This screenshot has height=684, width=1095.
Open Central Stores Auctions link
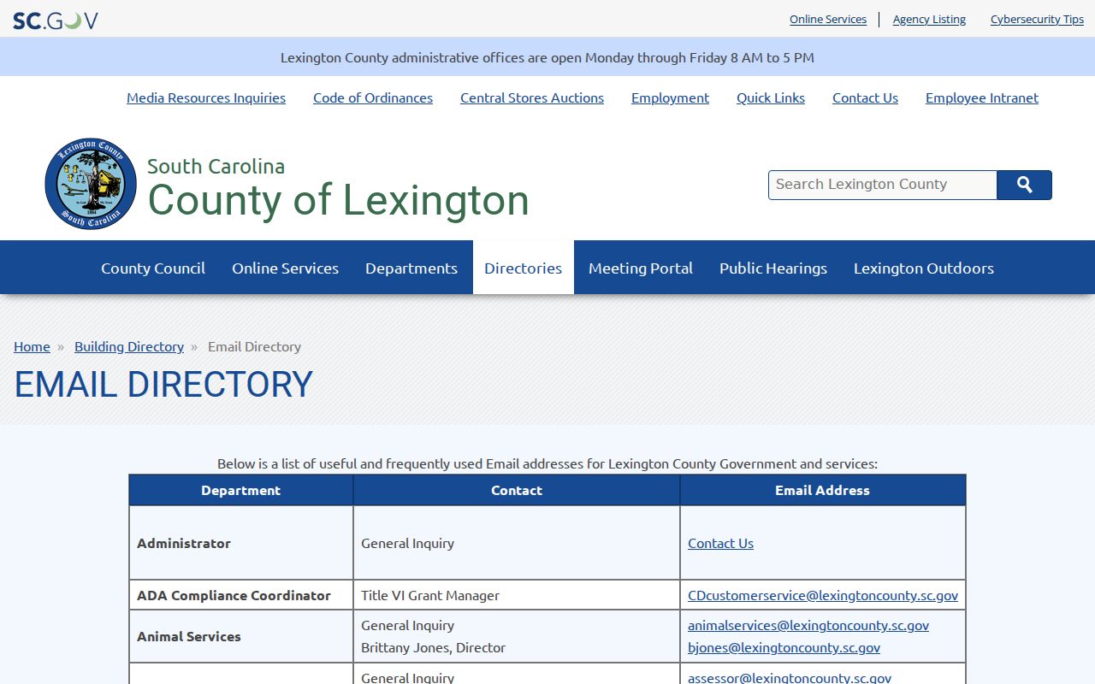point(532,97)
